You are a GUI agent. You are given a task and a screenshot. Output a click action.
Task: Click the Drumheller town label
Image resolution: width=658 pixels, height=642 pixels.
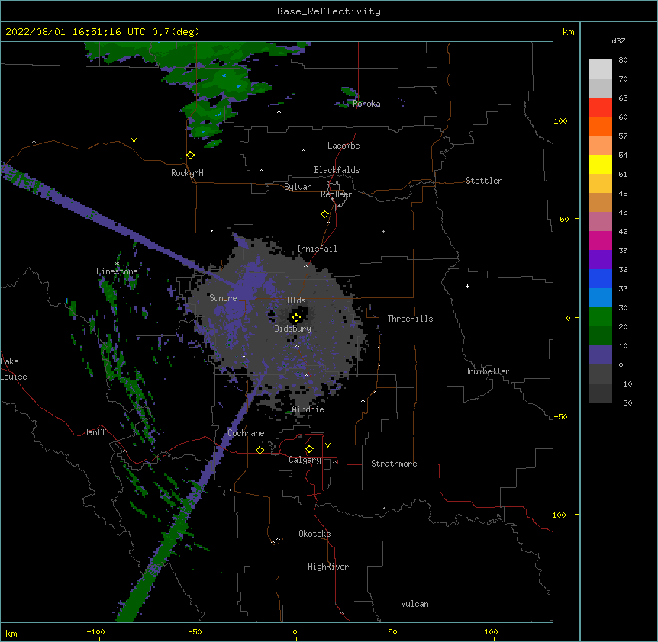(487, 371)
